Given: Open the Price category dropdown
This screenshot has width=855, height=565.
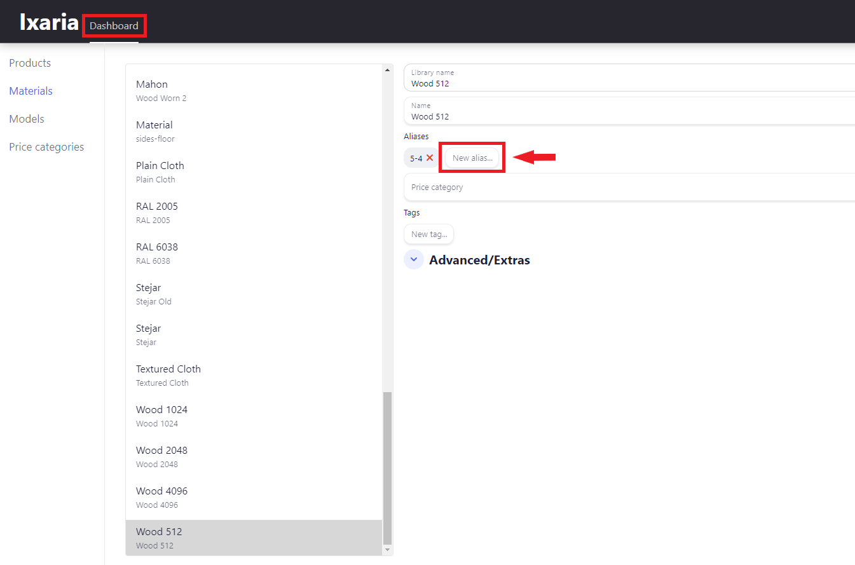Looking at the screenshot, I should coord(629,187).
